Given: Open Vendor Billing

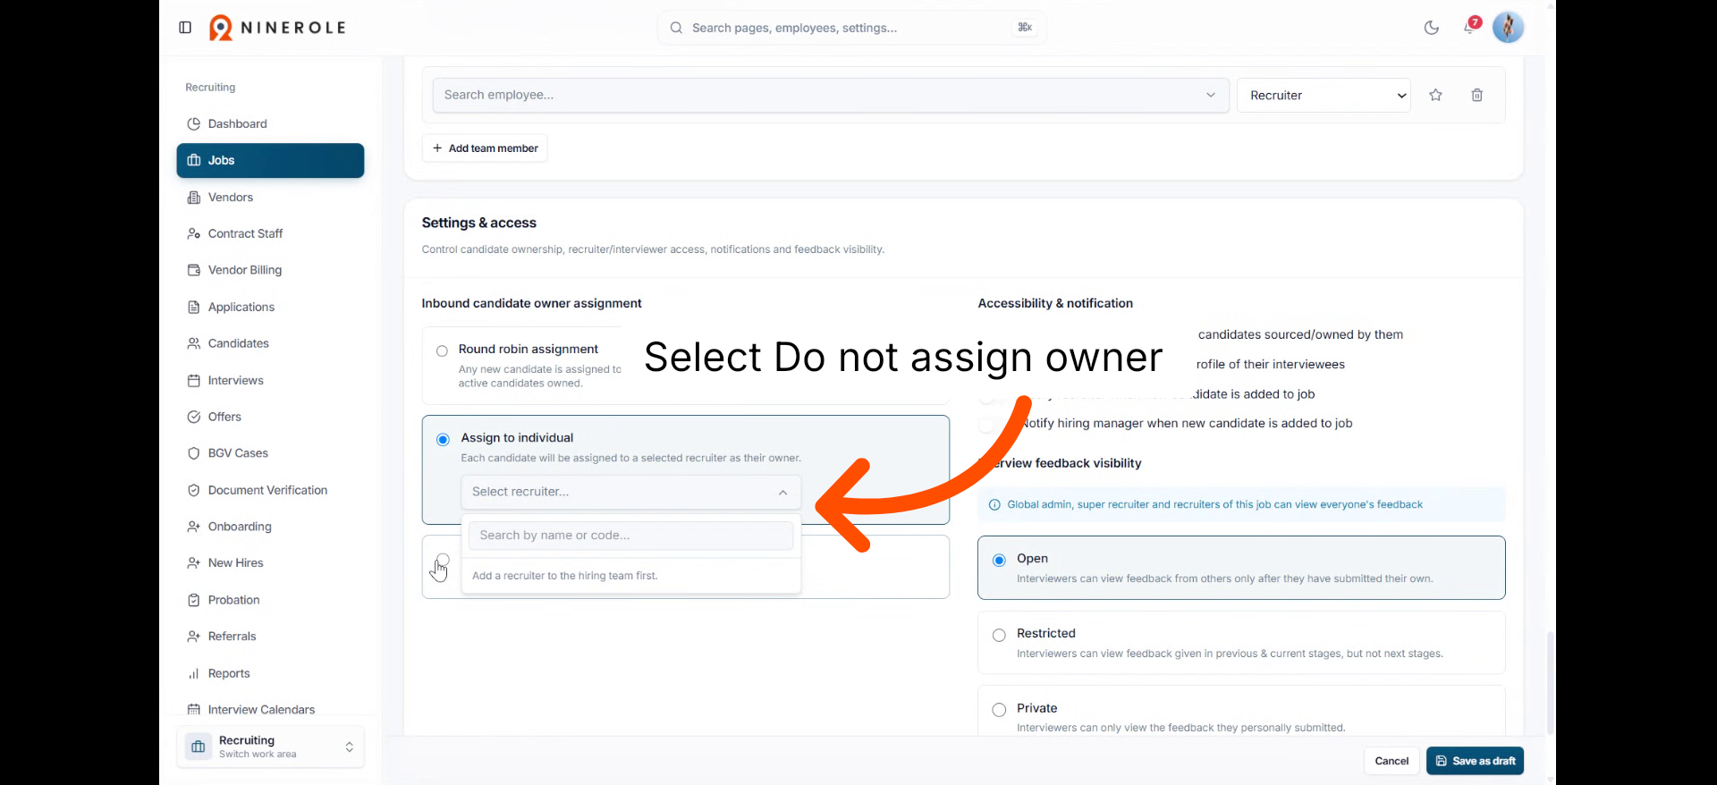Looking at the screenshot, I should tap(270, 270).
